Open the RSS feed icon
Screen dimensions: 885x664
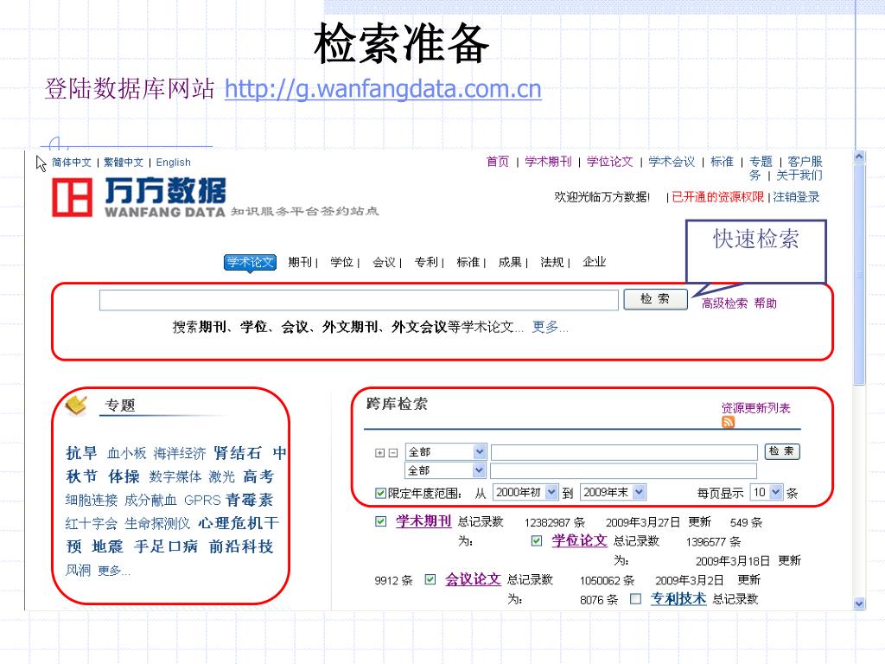click(x=728, y=422)
